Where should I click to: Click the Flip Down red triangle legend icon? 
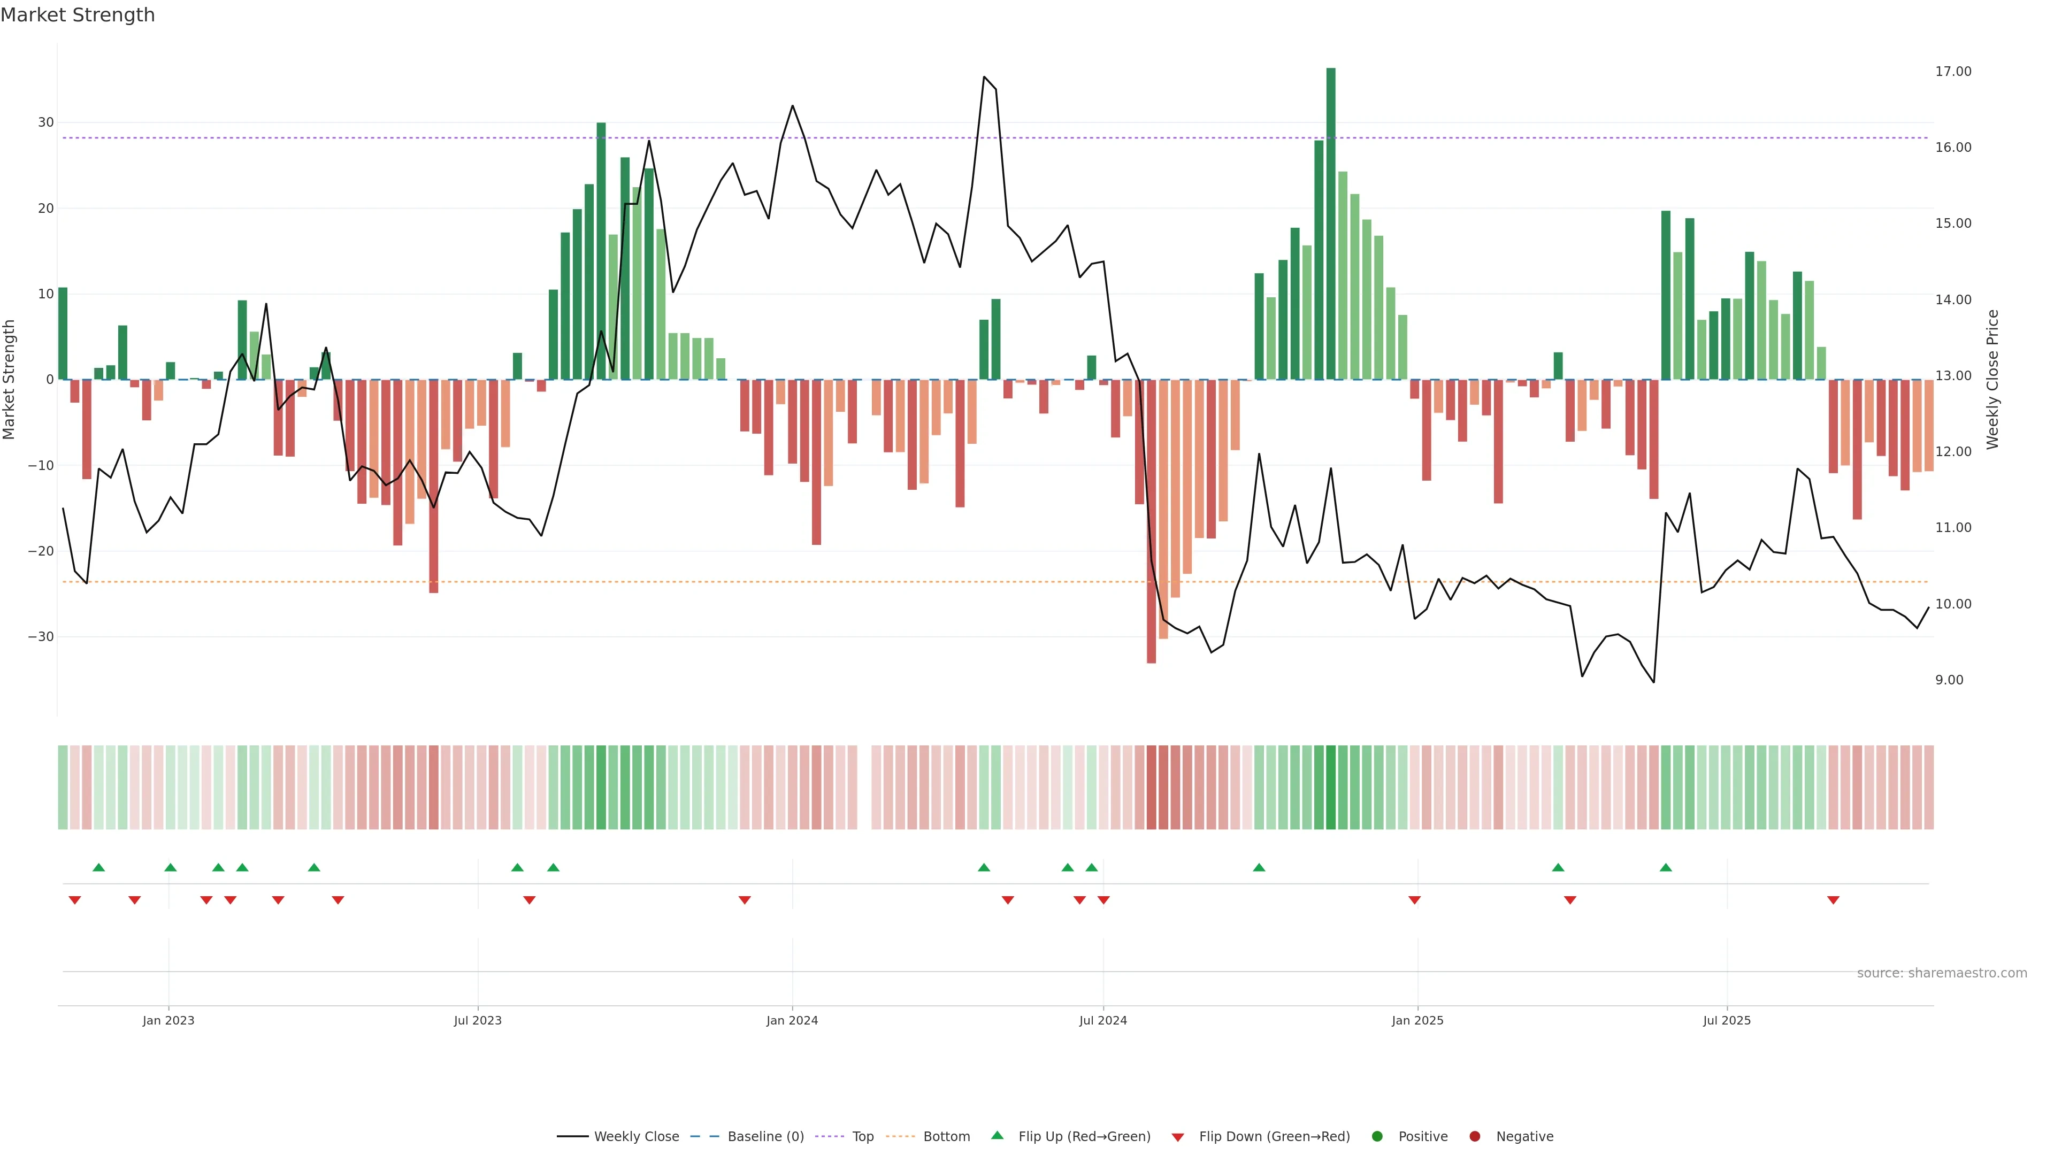coord(1178,1137)
